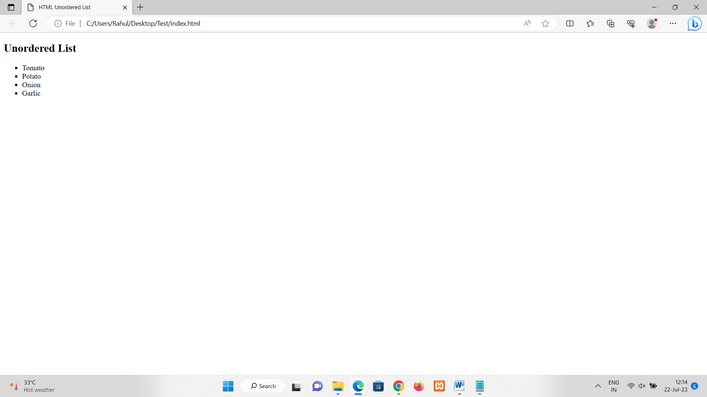Open Collections icon
Screen dimensions: 707x397
click(611, 24)
